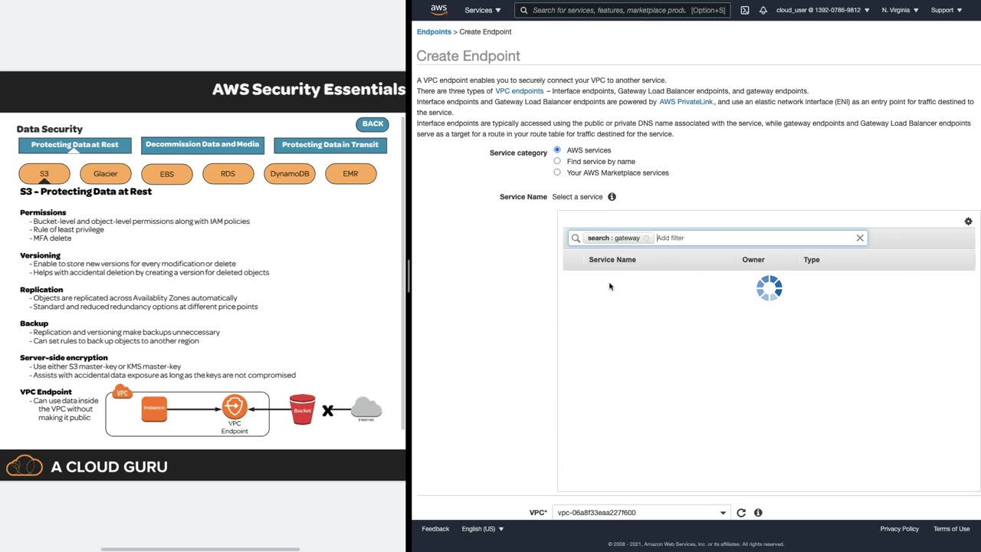Image resolution: width=981 pixels, height=552 pixels.
Task: Click the AWS services search field
Action: click(622, 10)
